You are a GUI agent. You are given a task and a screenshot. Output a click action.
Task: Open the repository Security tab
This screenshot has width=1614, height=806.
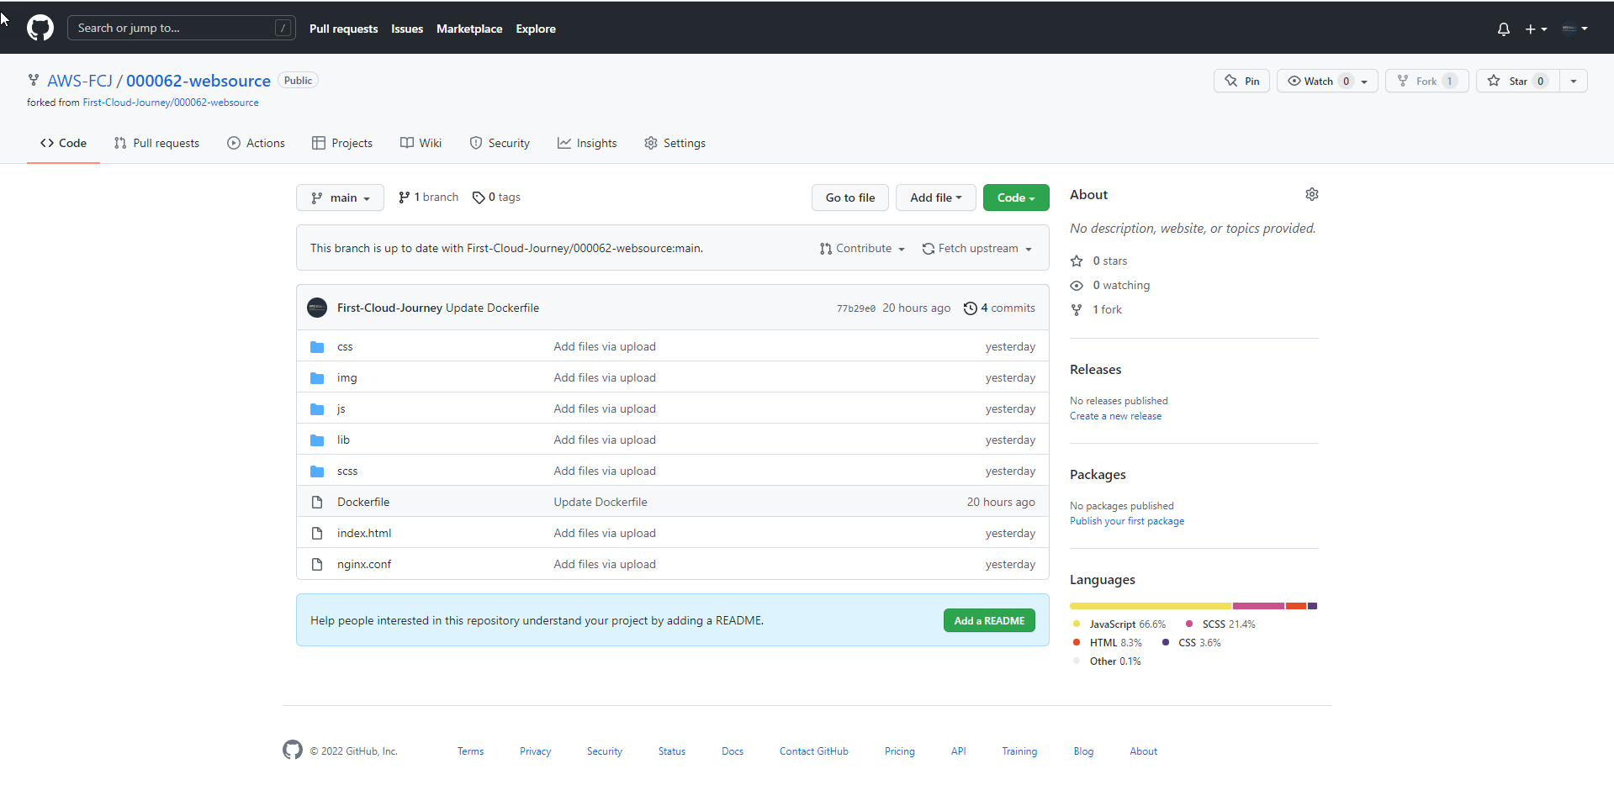tap(500, 143)
